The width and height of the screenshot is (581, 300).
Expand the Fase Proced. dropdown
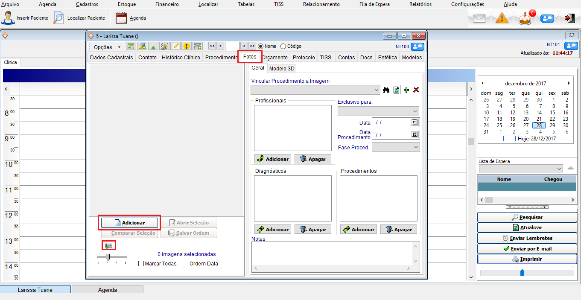(x=396, y=147)
